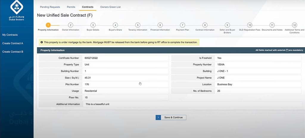Open My Contracts in the sidebar
This screenshot has height=138, width=305.
(10, 35)
